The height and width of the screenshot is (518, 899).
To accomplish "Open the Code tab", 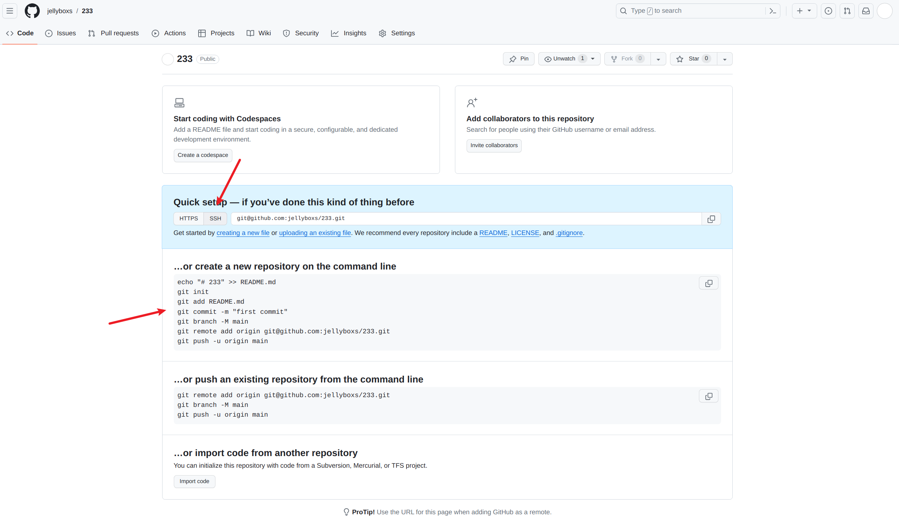I will click(20, 33).
